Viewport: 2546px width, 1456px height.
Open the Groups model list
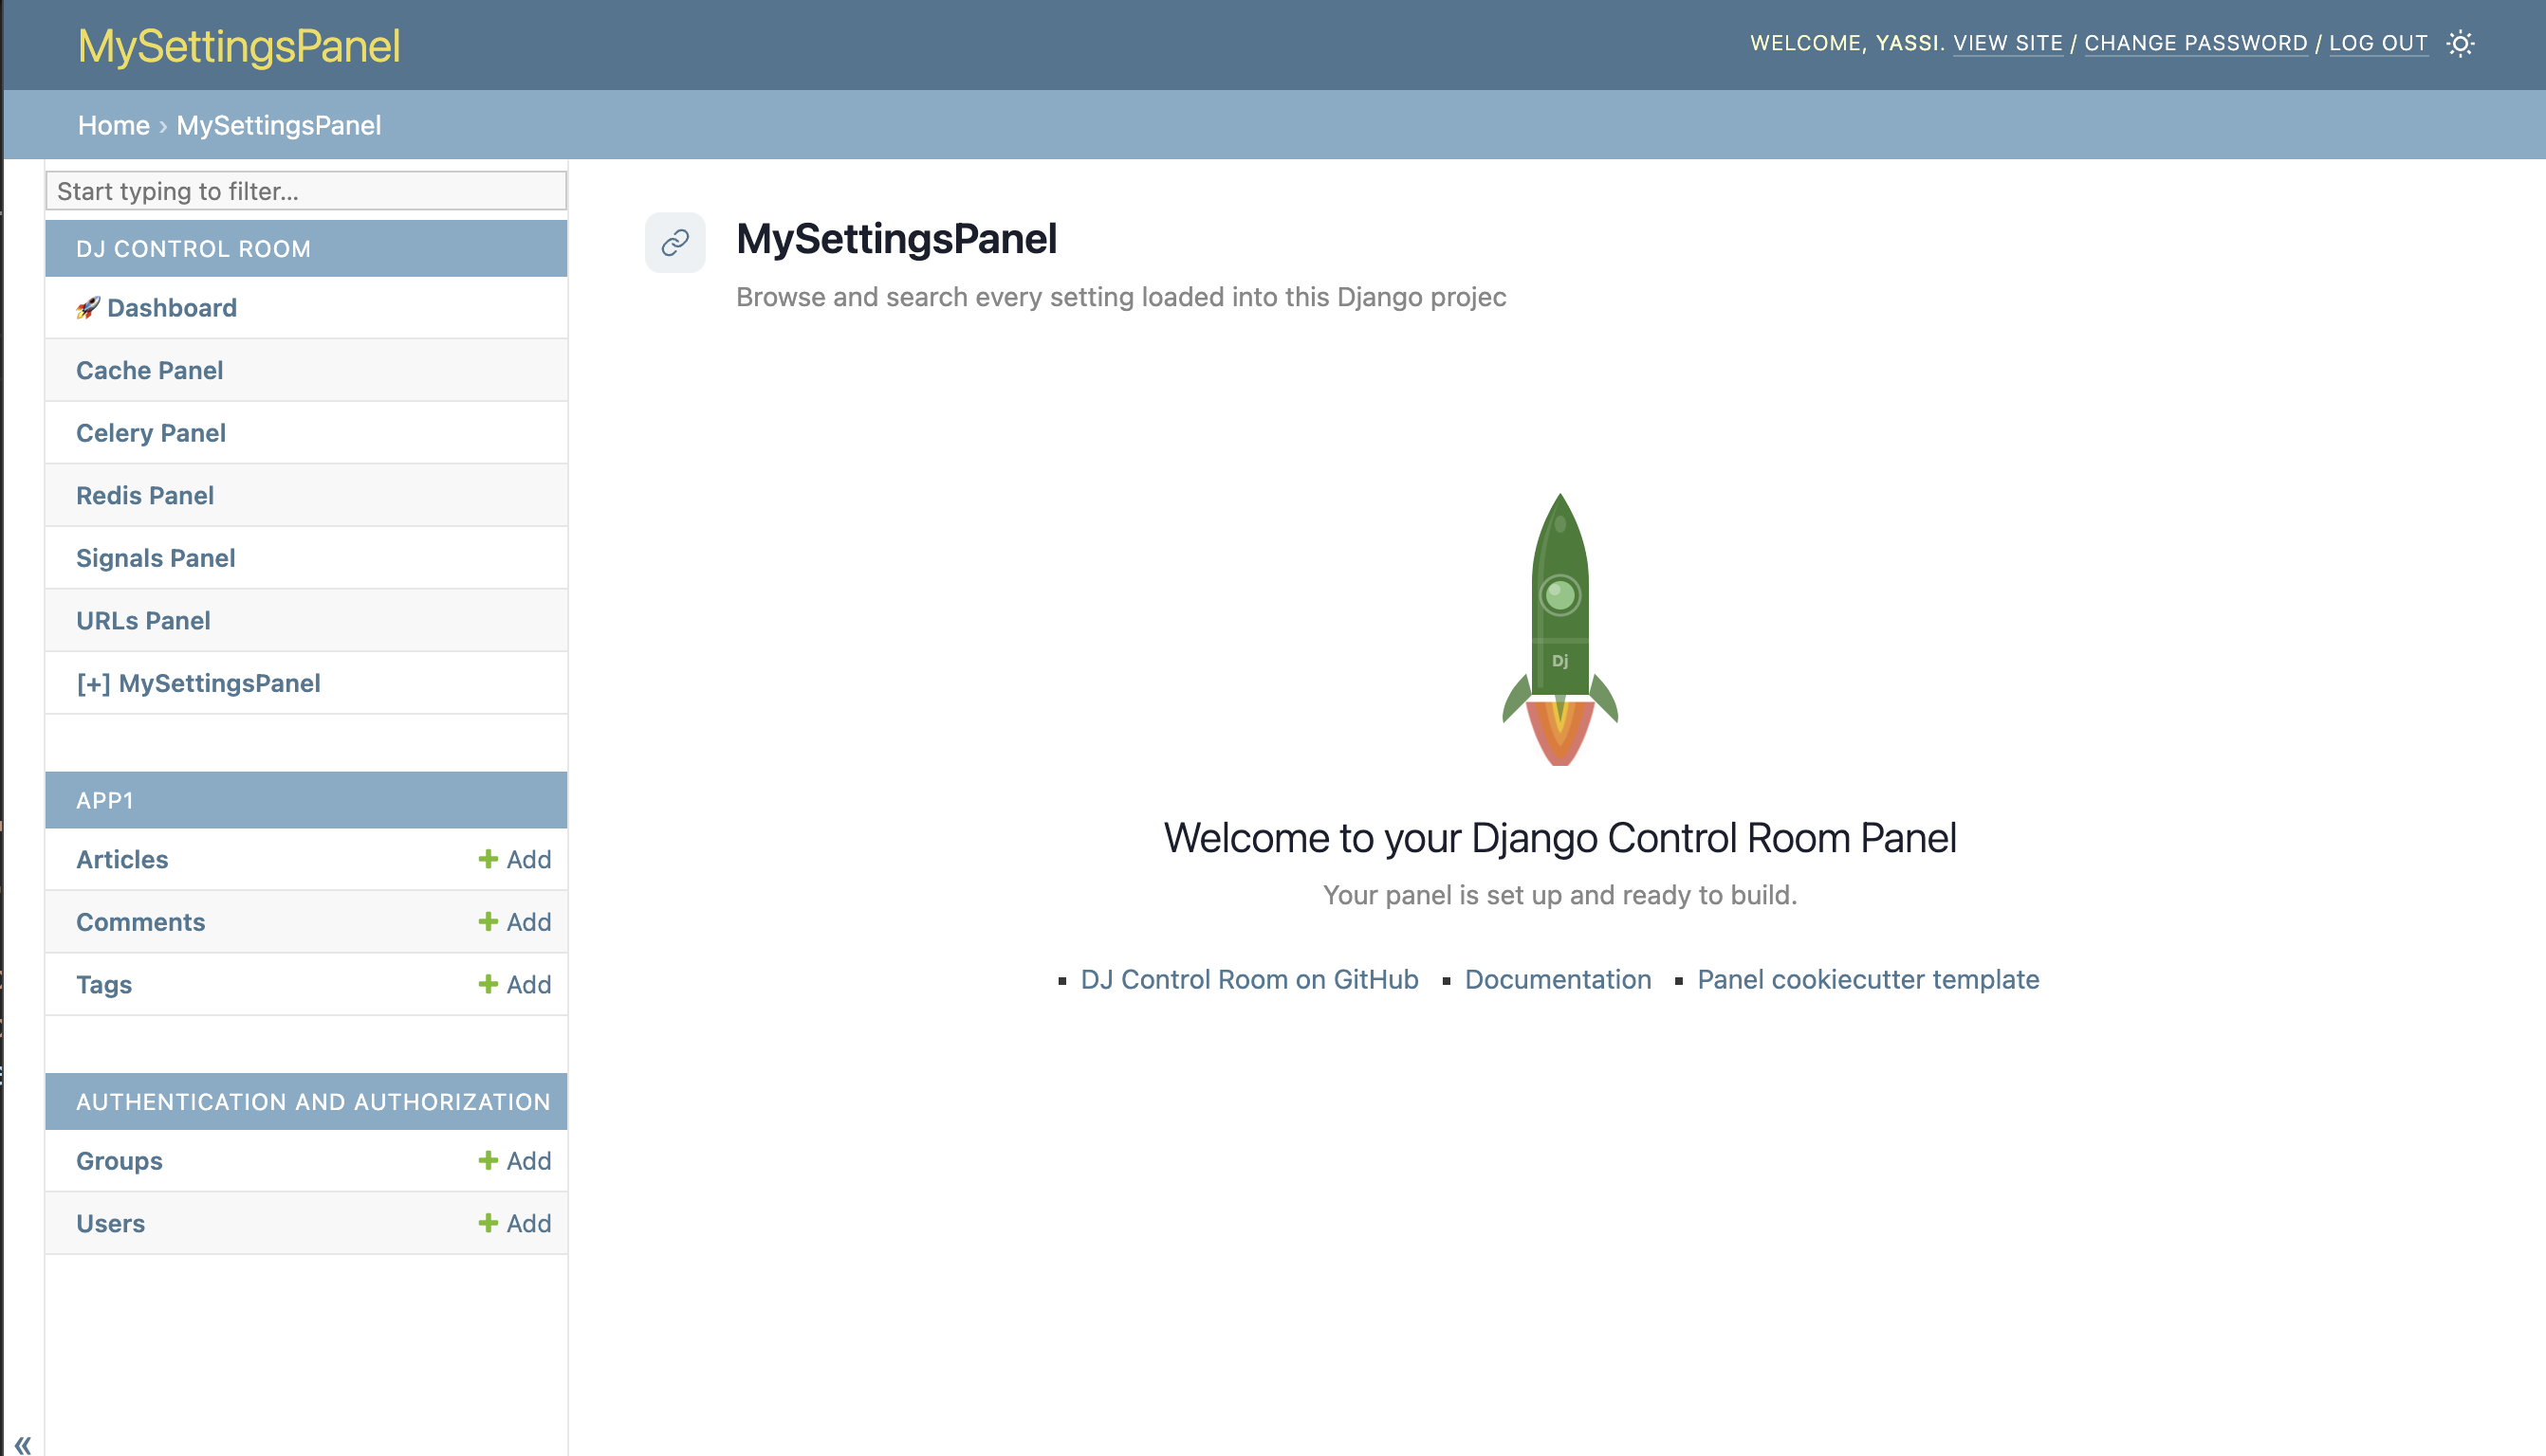119,1160
